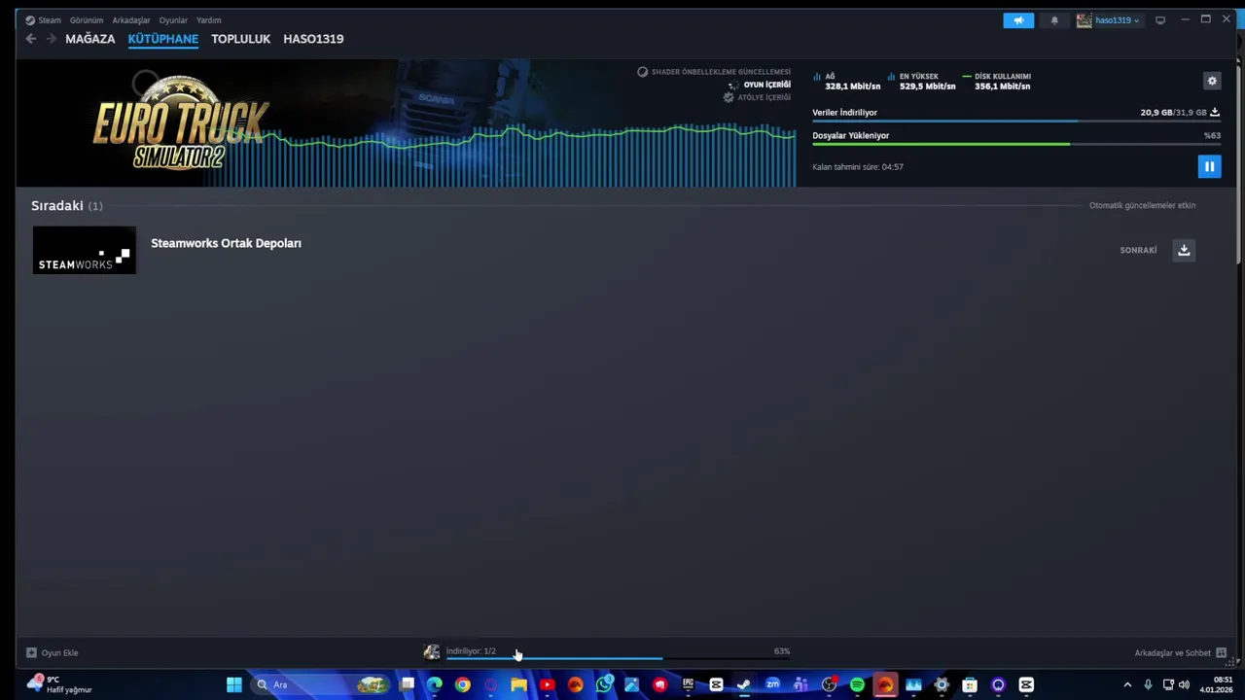This screenshot has height=700, width=1245.
Task: Go to the MAĞAZA tab
Action: click(90, 39)
